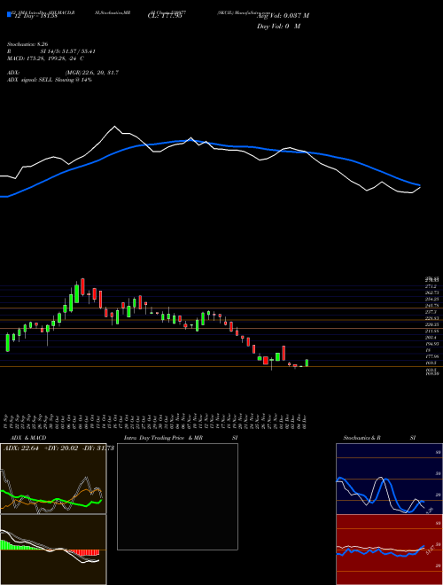Click the 'Avg Vol: 0.037 M' text

click(284, 15)
